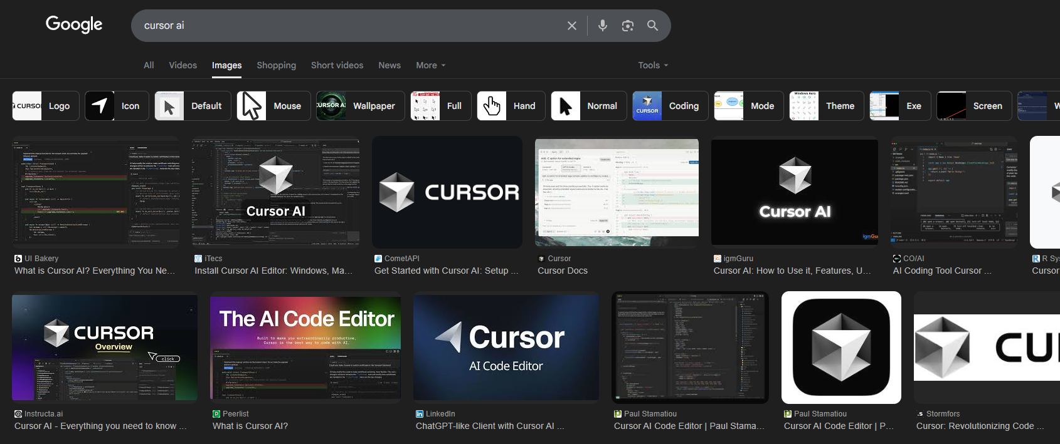Clear the search box text
Viewport: 1060px width, 444px height.
click(x=571, y=26)
